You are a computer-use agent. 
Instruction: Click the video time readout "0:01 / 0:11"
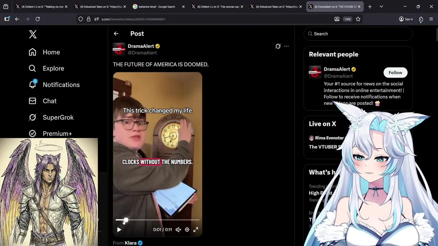point(163,230)
